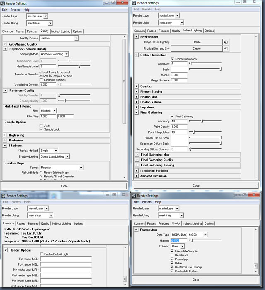Viewport: 265px width, 290px height.
Task: Toggle the Jitter checkbox
Action: pos(41,125)
